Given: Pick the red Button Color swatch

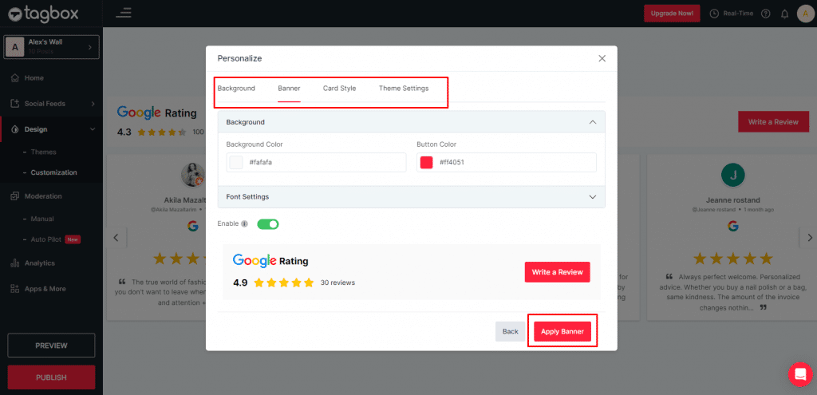Looking at the screenshot, I should (x=426, y=163).
